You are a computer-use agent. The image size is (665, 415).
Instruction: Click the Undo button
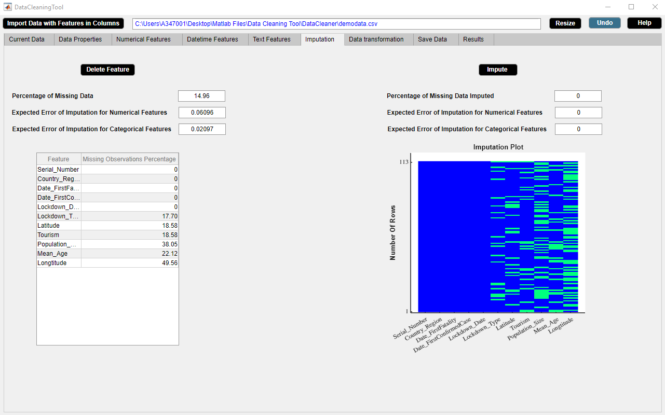click(x=605, y=23)
